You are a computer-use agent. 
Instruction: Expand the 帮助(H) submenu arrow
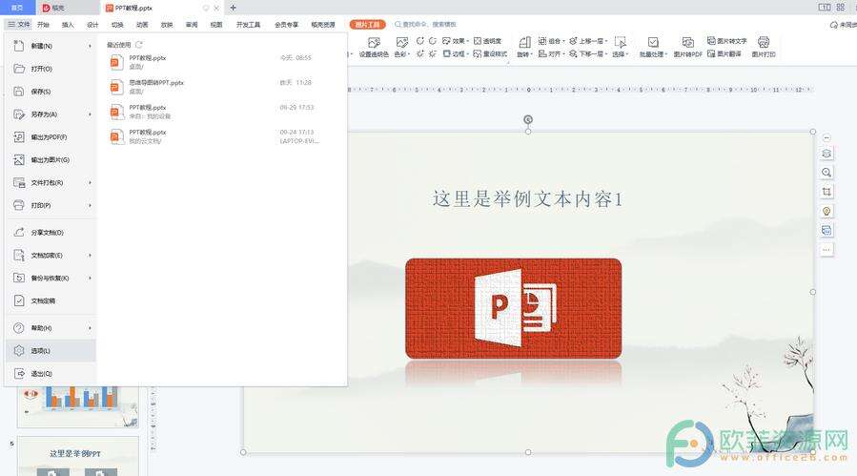coord(90,328)
